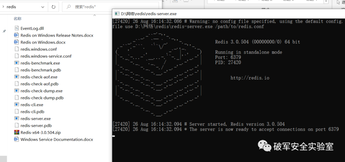Viewport: 345px width, 162px height.
Task: Select redis-check-dump.exe file name
Action: pos(42,91)
